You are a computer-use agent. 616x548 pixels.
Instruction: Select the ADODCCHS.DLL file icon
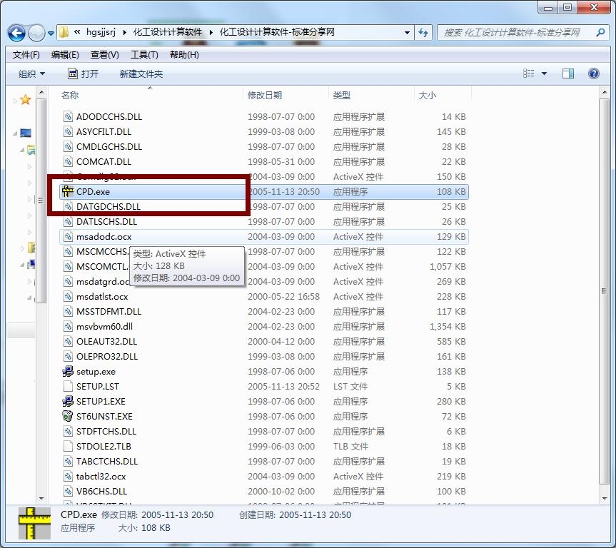(x=68, y=117)
